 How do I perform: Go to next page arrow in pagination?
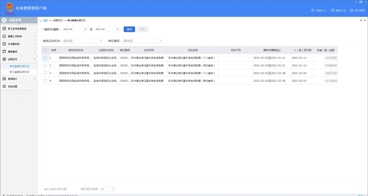pyautogui.click(x=52, y=189)
